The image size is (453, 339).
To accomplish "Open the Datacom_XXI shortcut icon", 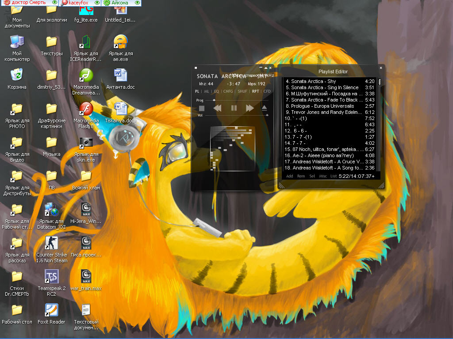I will pos(51,210).
